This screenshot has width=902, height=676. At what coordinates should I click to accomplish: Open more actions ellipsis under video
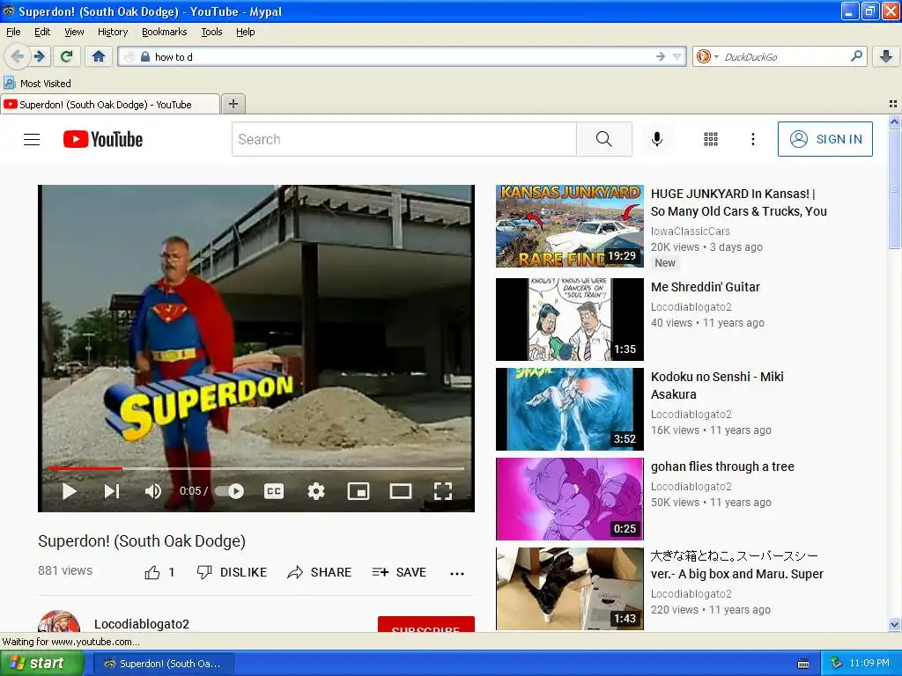coord(457,573)
